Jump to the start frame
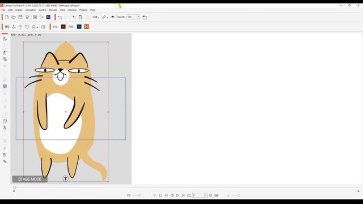This screenshot has width=363, height=204. pyautogui.click(x=166, y=195)
